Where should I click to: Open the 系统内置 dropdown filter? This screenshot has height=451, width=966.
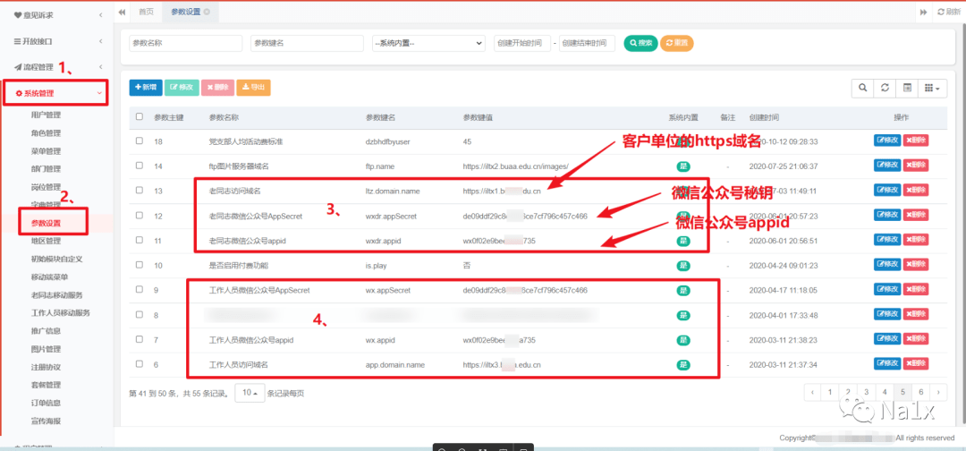click(428, 43)
